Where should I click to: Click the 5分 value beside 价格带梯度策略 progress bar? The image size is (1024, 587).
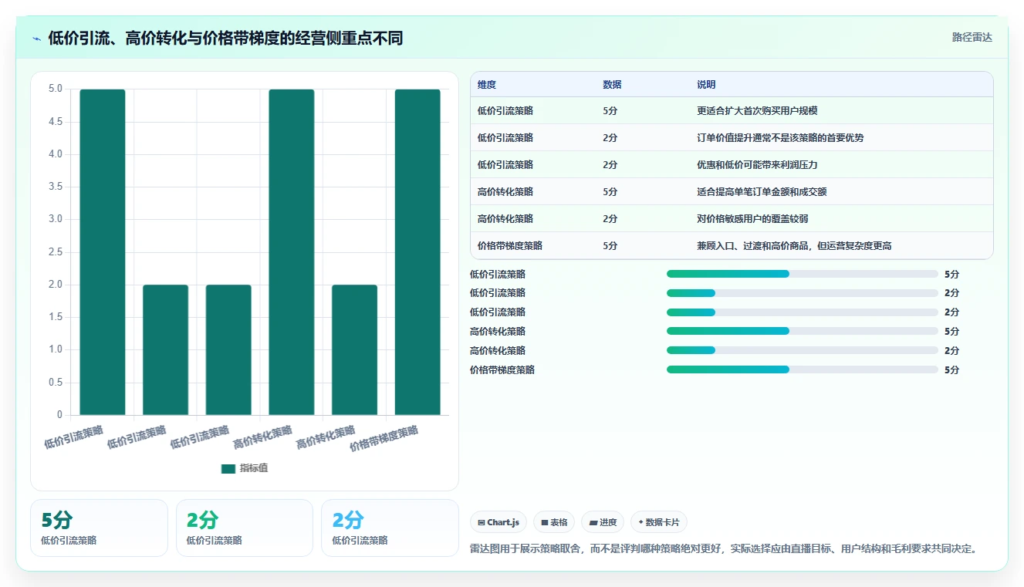[951, 369]
